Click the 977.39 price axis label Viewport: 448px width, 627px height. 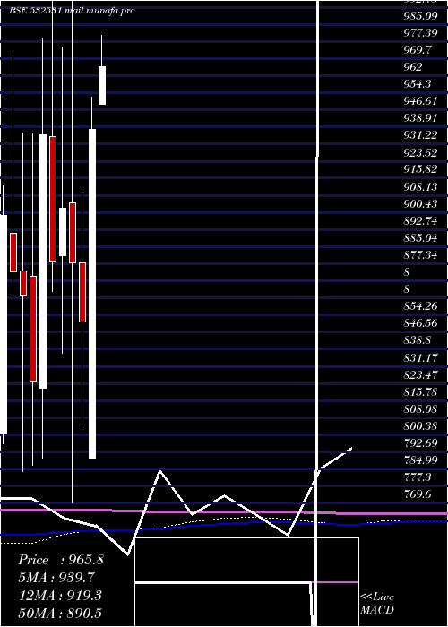(420, 33)
